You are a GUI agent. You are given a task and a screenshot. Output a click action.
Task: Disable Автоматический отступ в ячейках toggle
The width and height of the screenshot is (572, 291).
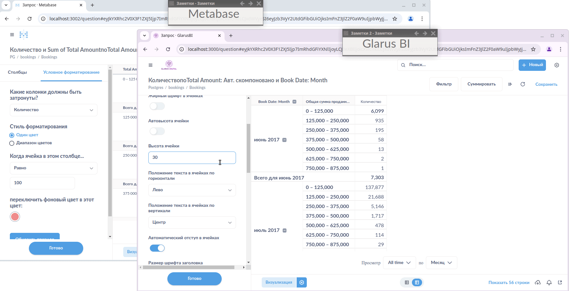157,248
